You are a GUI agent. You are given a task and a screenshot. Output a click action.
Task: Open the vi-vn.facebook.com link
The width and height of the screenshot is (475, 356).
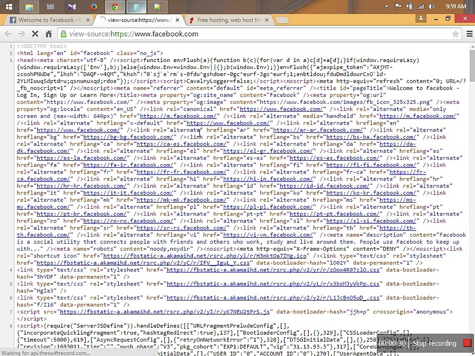(268, 234)
